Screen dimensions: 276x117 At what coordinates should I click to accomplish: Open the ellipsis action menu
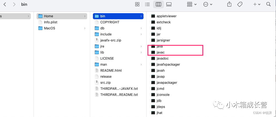(208, 4)
